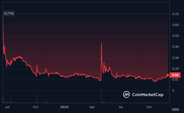Click the April price spike peak
The width and height of the screenshot is (184, 113).
click(101, 43)
